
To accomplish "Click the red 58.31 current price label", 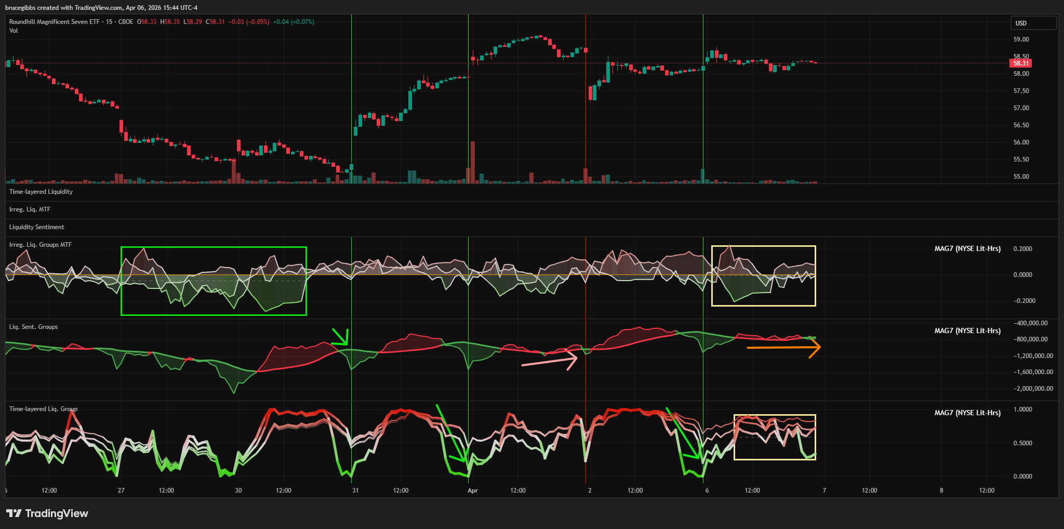I will coord(1020,63).
